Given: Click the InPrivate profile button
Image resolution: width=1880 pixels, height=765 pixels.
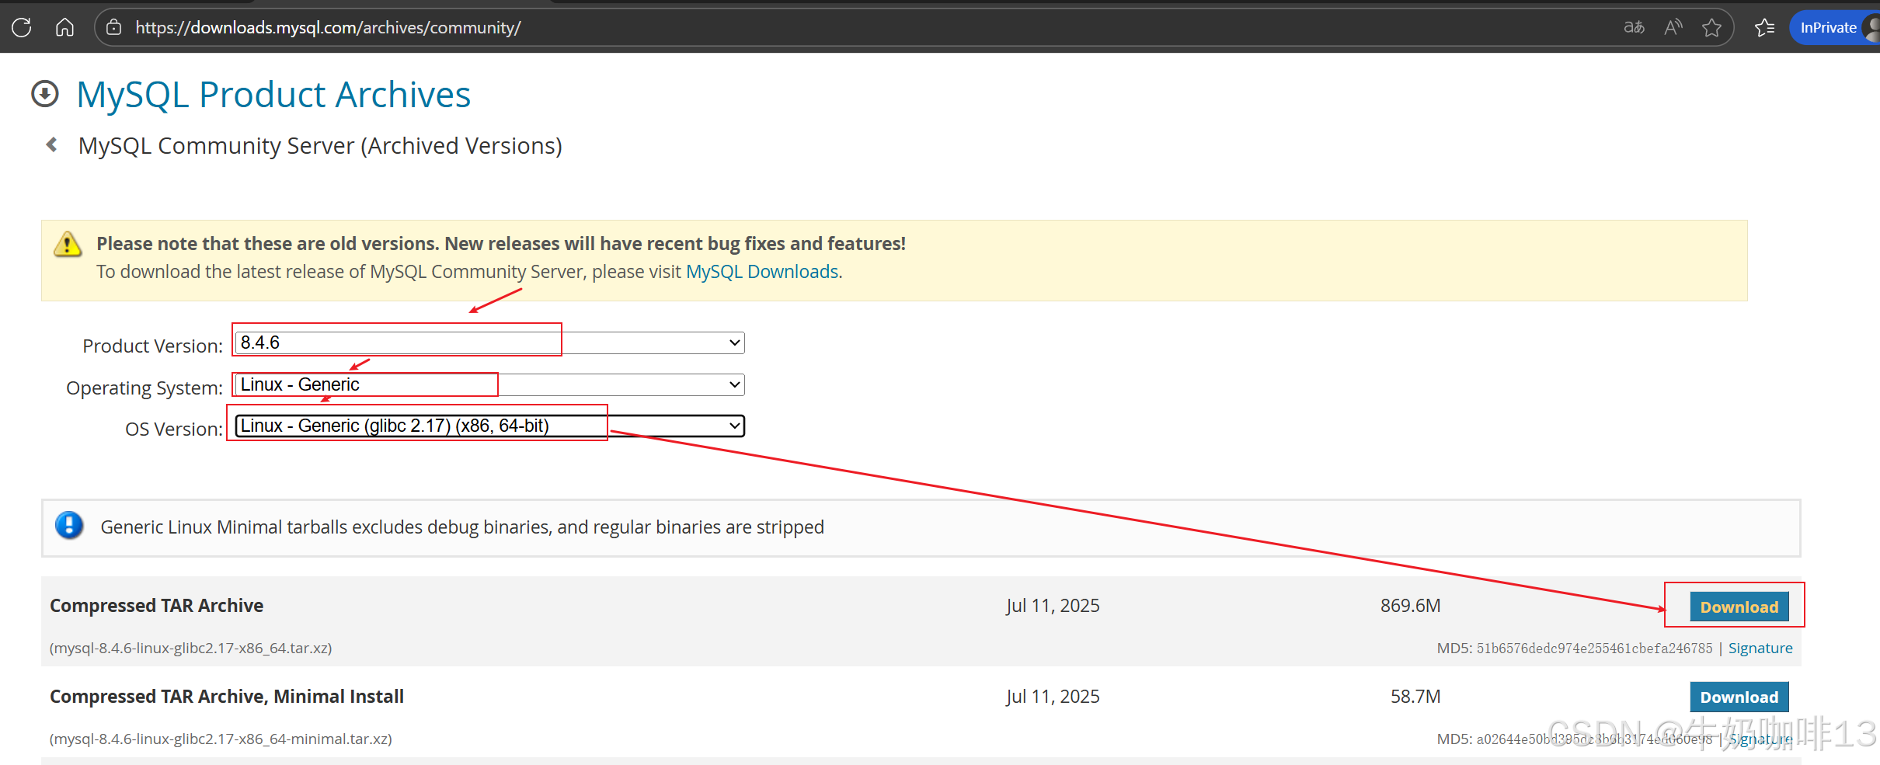Looking at the screenshot, I should [x=1834, y=27].
